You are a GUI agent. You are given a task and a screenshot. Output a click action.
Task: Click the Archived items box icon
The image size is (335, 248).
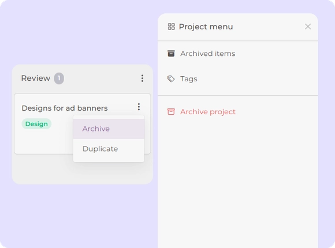(171, 54)
